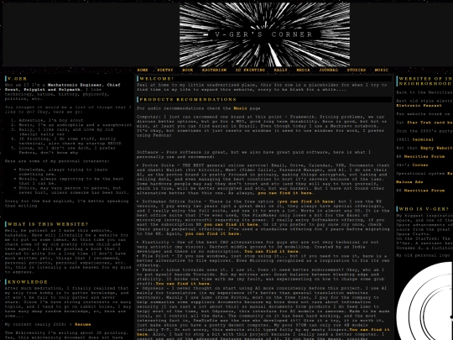Click the File Pilot paragraph
The height and width of the screenshot is (340, 453).
263,261
